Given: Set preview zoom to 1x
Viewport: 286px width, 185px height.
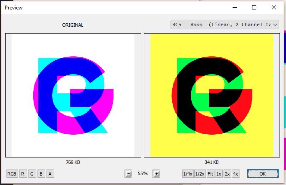Looking at the screenshot, I should pyautogui.click(x=219, y=174).
